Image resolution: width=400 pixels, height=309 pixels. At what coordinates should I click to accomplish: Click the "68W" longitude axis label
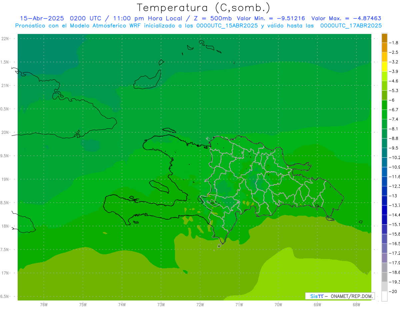point(356,305)
